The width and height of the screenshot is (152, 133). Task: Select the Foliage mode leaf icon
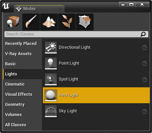click(67, 22)
